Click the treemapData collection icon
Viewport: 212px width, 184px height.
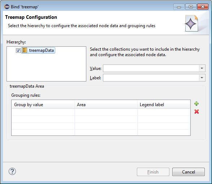coord(25,50)
